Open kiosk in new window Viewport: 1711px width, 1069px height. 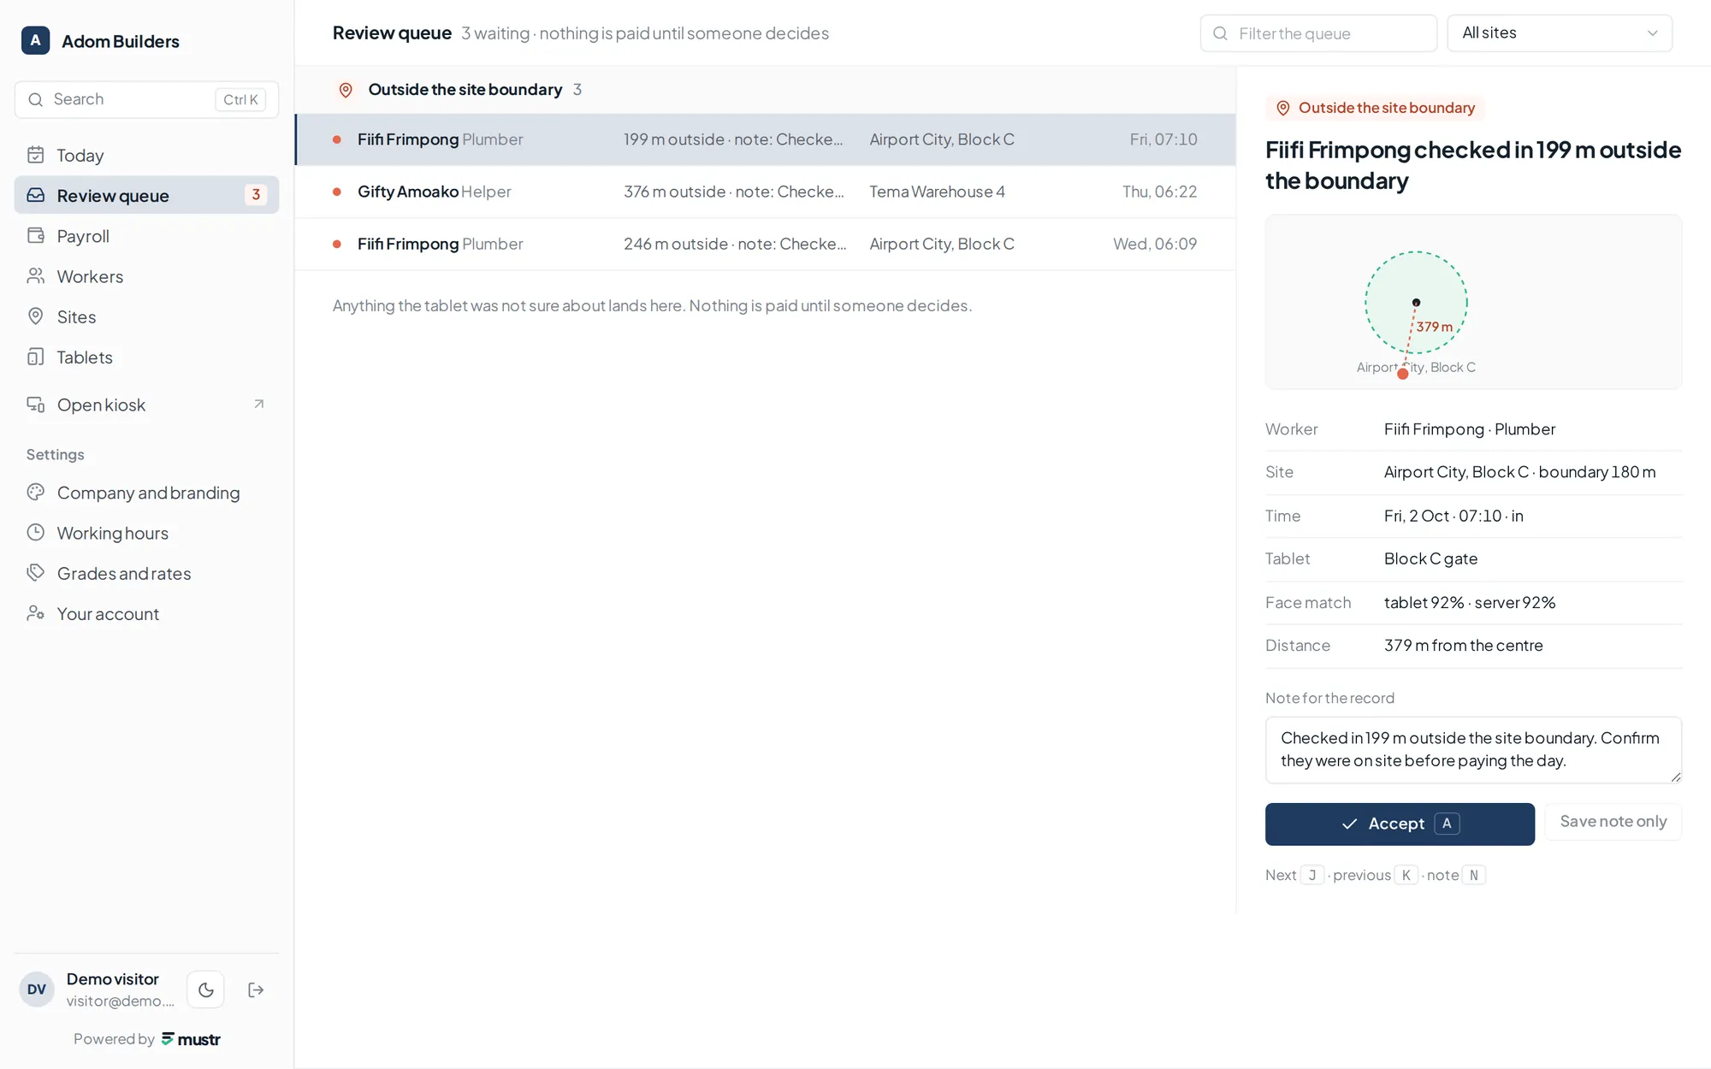tap(146, 405)
